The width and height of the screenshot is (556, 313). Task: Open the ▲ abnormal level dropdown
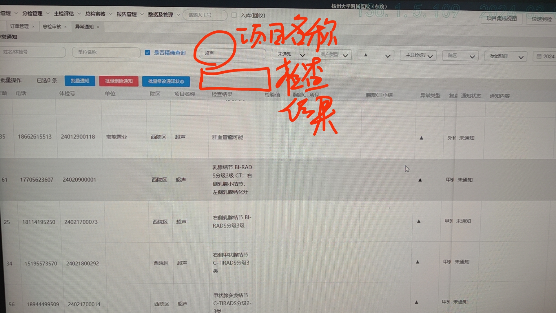[376, 55]
